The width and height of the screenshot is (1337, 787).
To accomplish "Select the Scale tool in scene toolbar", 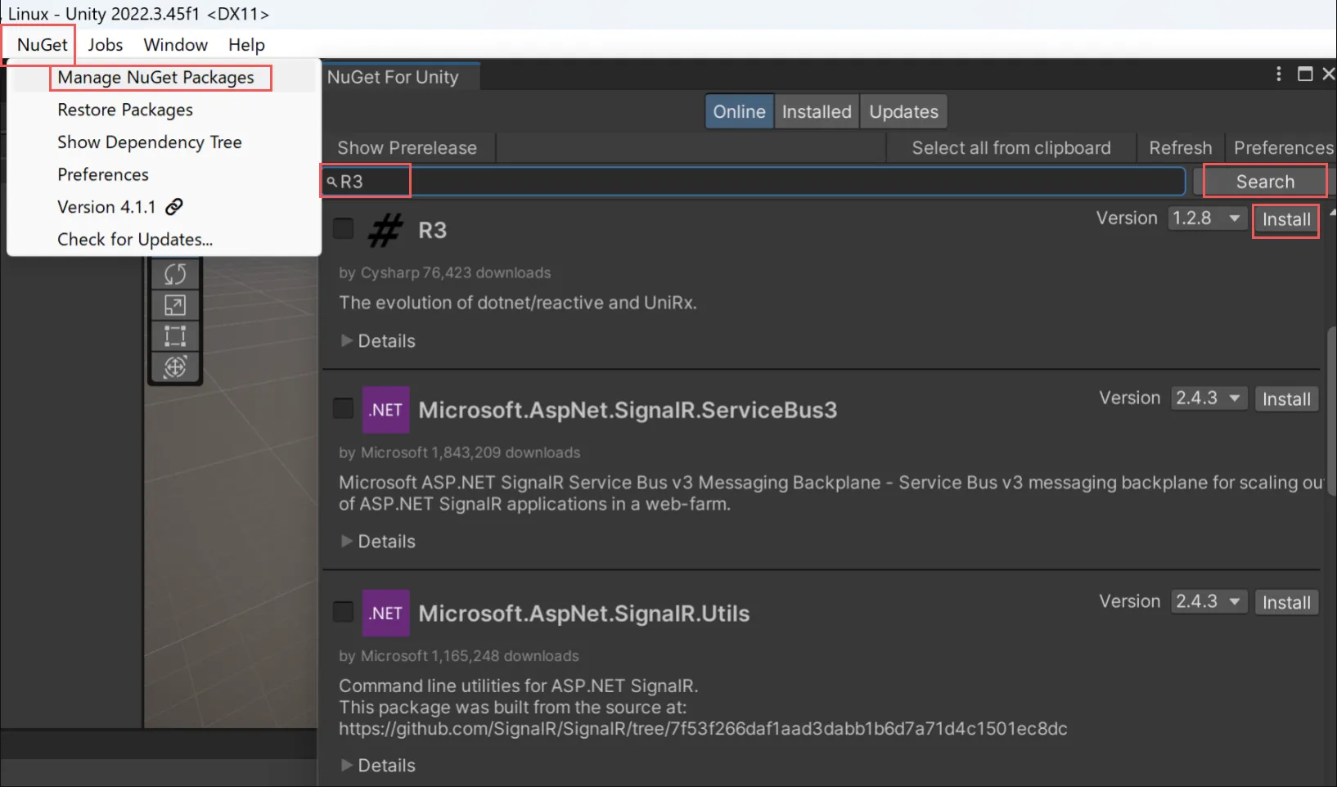I will point(175,305).
